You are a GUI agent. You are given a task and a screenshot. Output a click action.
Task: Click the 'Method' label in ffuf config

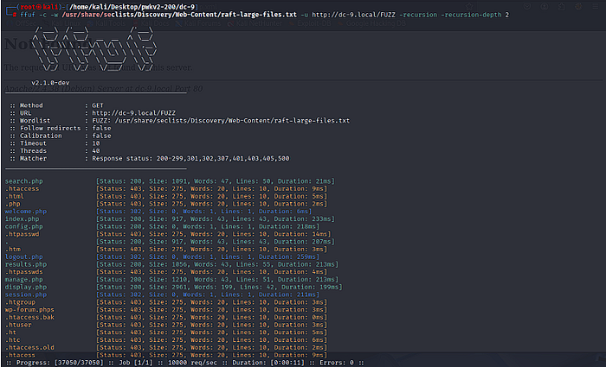[31, 105]
